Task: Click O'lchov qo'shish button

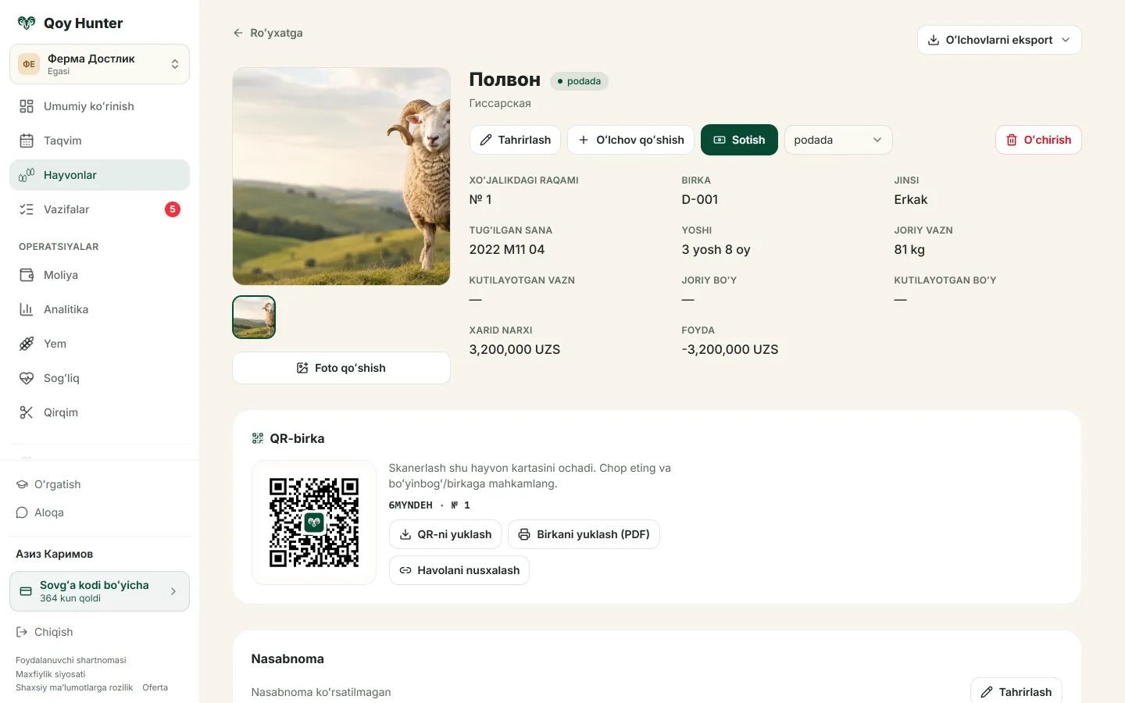Action: [x=631, y=140]
